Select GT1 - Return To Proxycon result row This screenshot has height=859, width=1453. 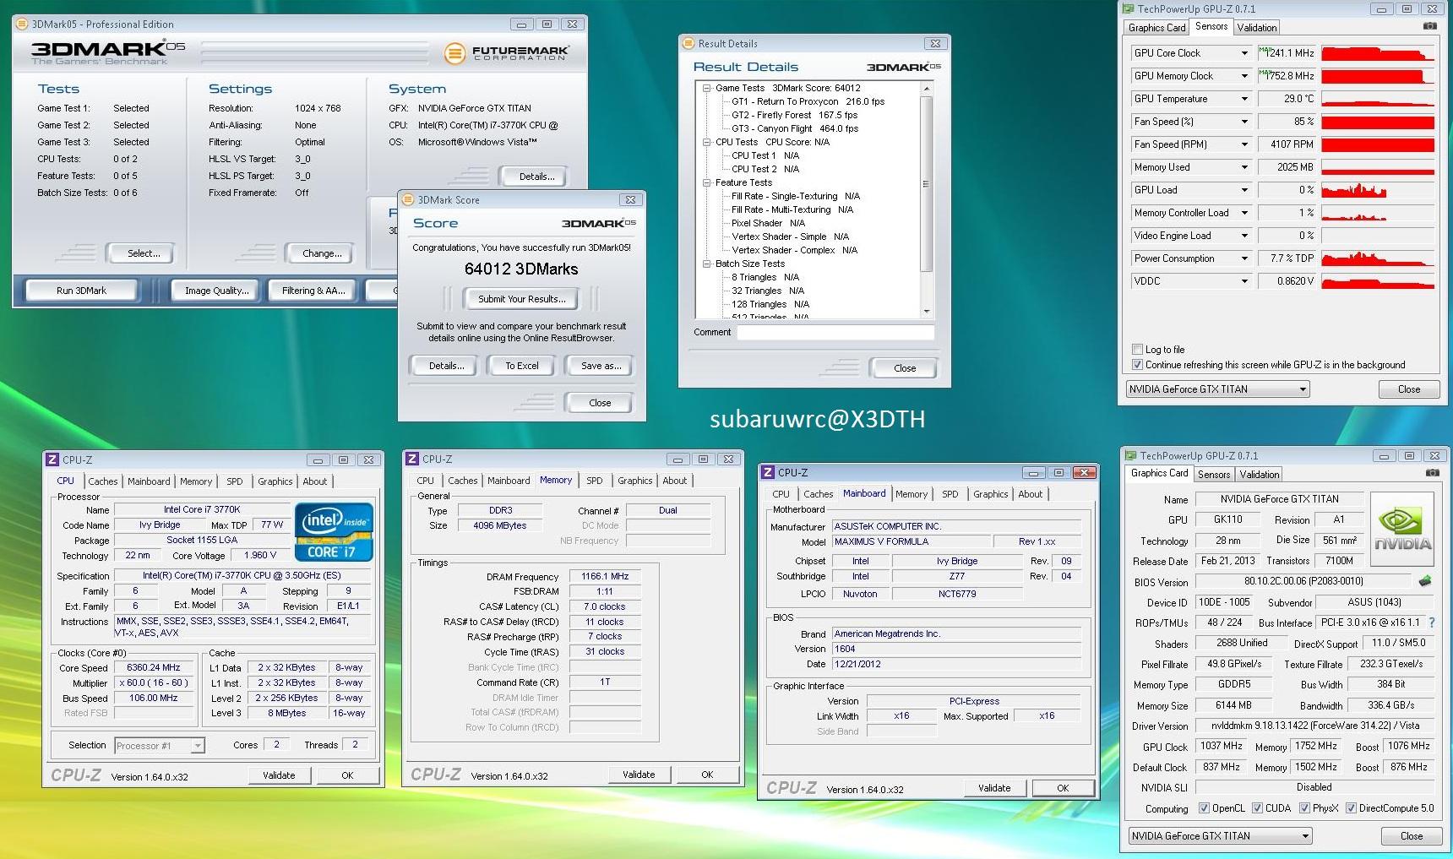tap(808, 101)
